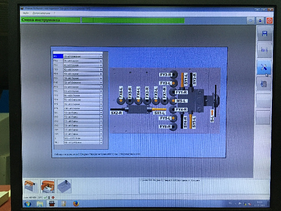Viewport: 281px width, 211px height.
Task: Click the green Смена инструмента status label
Action: click(50, 20)
